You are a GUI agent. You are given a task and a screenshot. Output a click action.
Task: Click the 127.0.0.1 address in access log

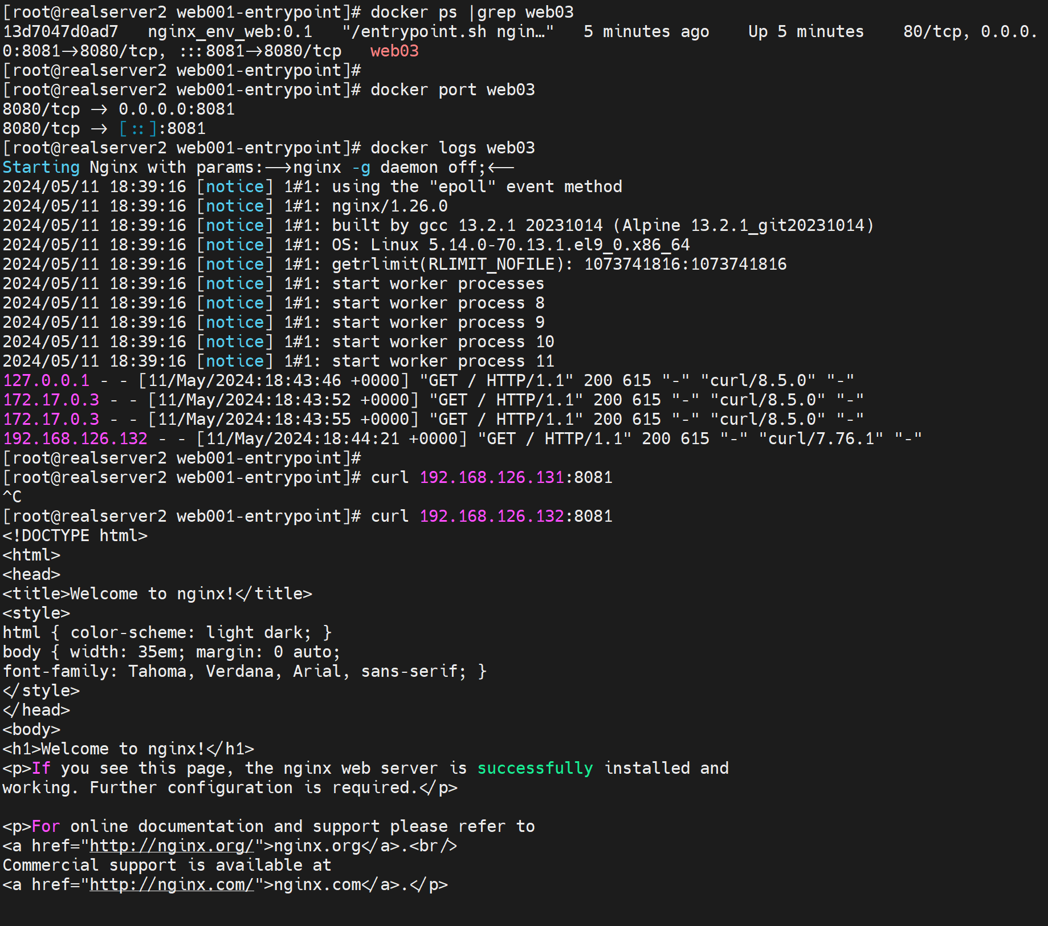click(x=46, y=380)
